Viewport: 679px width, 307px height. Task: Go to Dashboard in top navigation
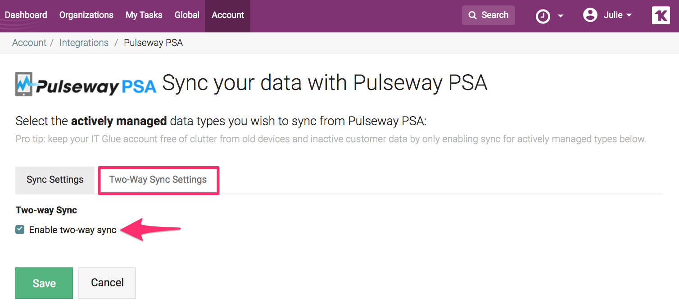coord(26,15)
